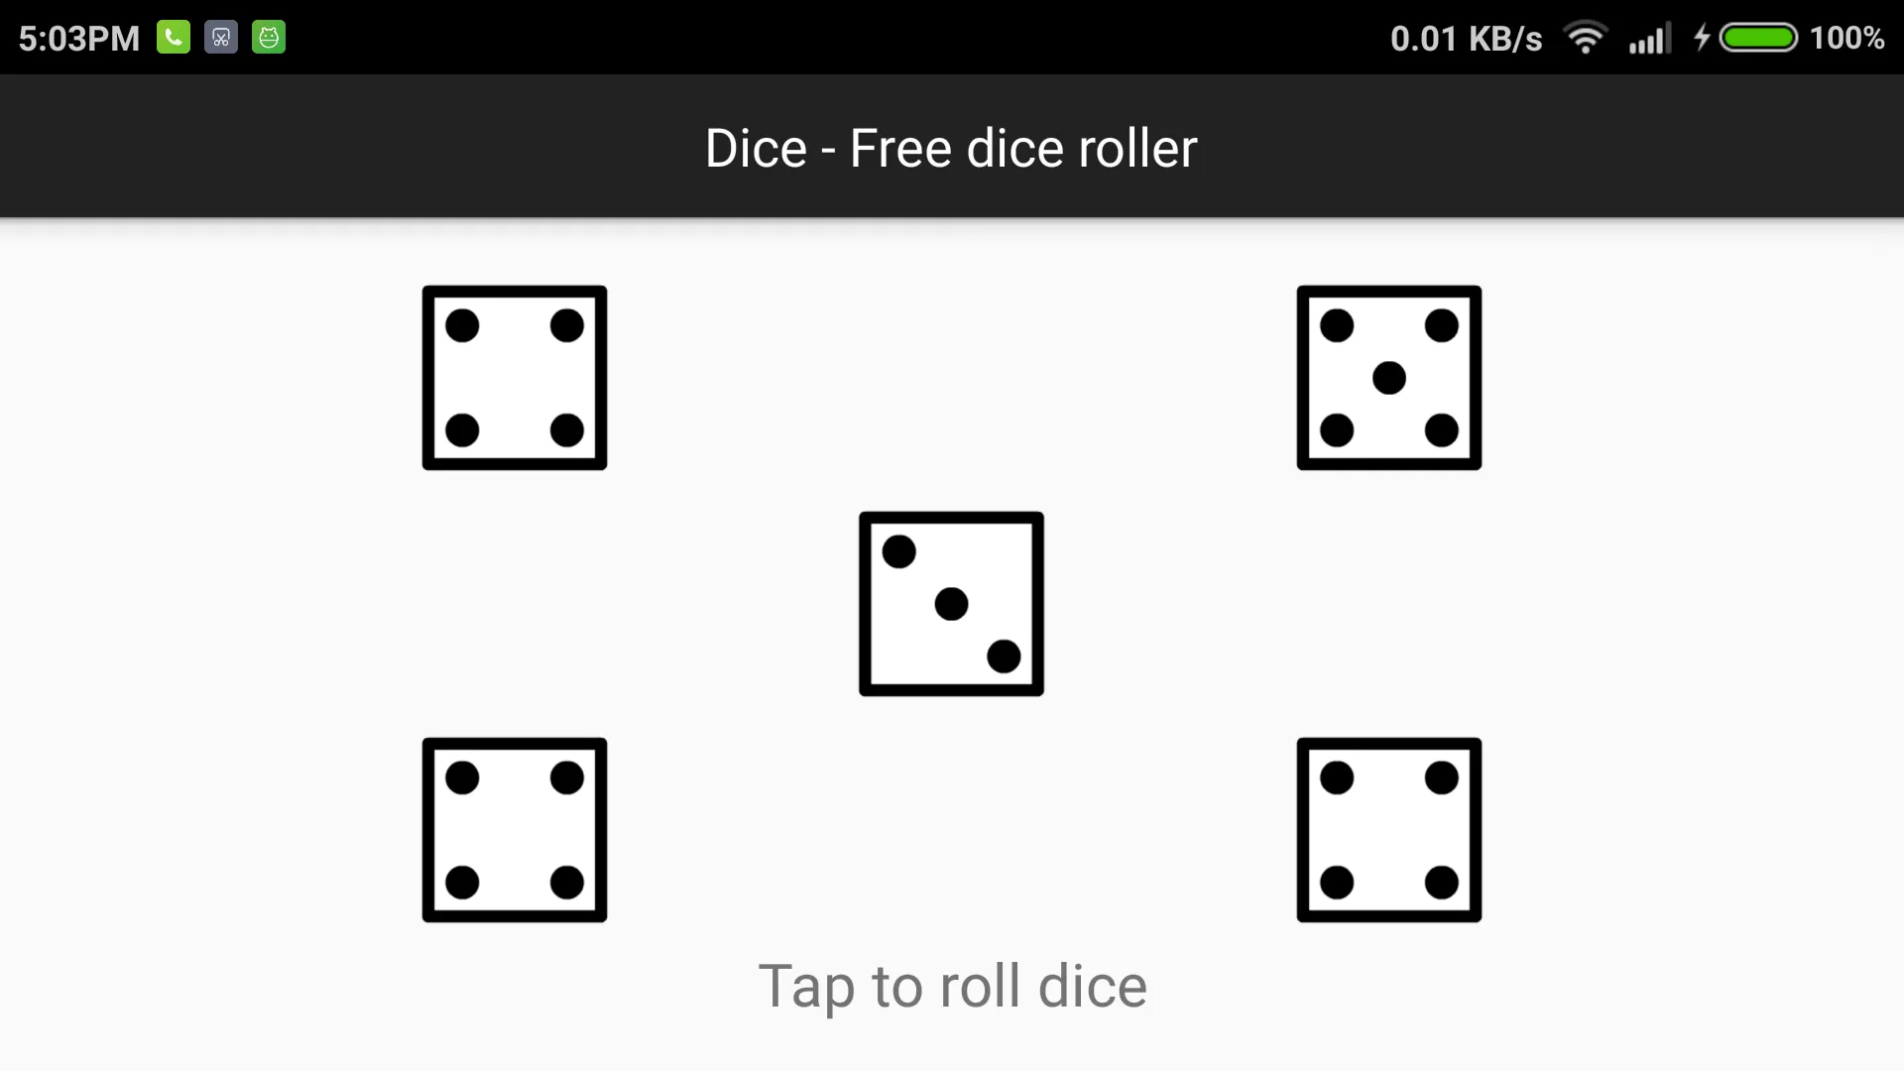Click the bottom-left dice showing four
1904x1071 pixels.
coord(514,830)
